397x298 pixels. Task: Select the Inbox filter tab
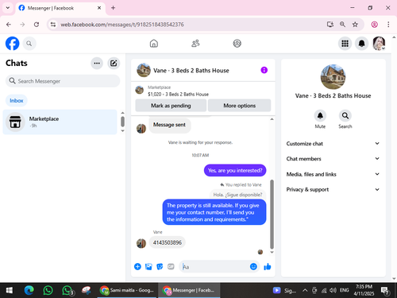(17, 101)
